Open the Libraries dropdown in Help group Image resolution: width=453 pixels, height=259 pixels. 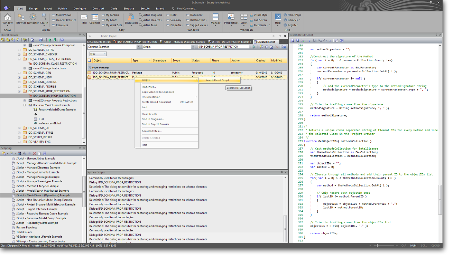point(293,20)
